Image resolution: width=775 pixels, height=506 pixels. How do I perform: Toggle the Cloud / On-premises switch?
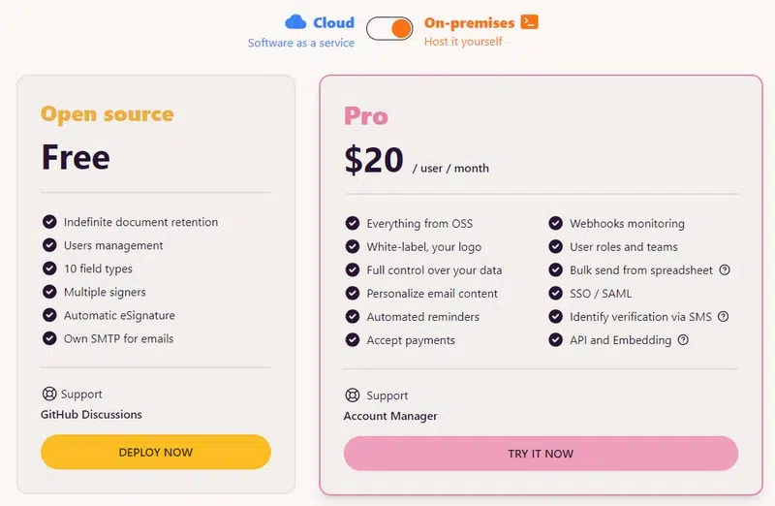[389, 28]
